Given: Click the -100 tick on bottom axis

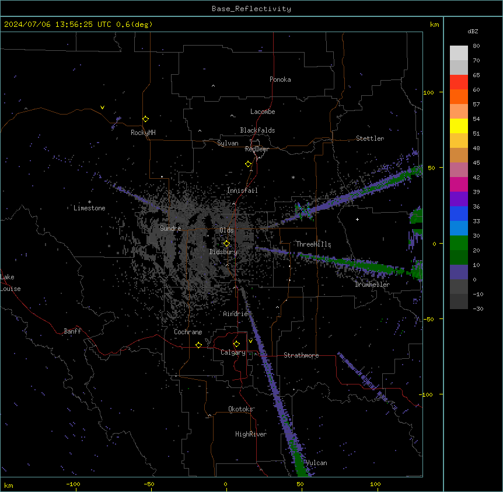Looking at the screenshot, I should (x=73, y=484).
